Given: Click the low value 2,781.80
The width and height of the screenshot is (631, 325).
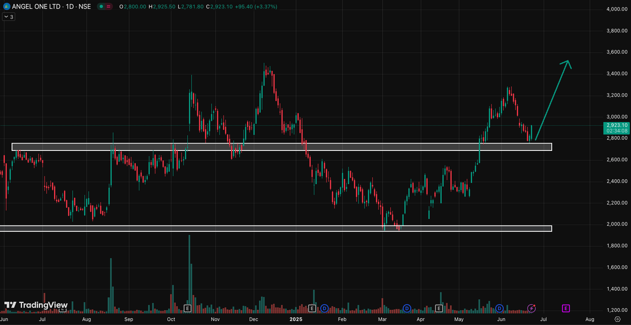Looking at the screenshot, I should (x=192, y=7).
